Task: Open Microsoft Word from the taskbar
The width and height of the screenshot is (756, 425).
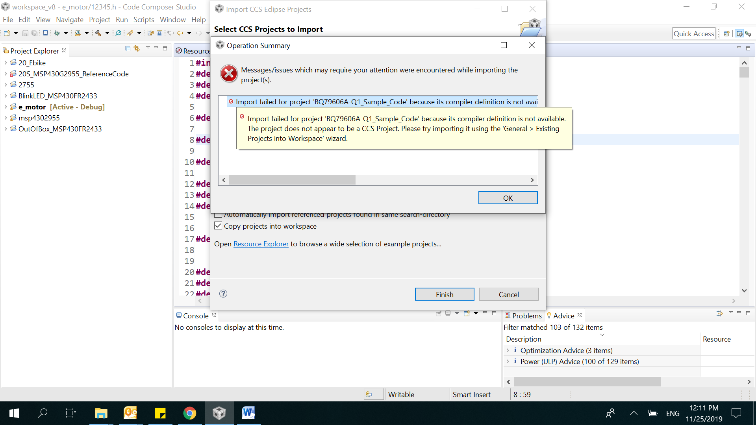Action: point(248,413)
